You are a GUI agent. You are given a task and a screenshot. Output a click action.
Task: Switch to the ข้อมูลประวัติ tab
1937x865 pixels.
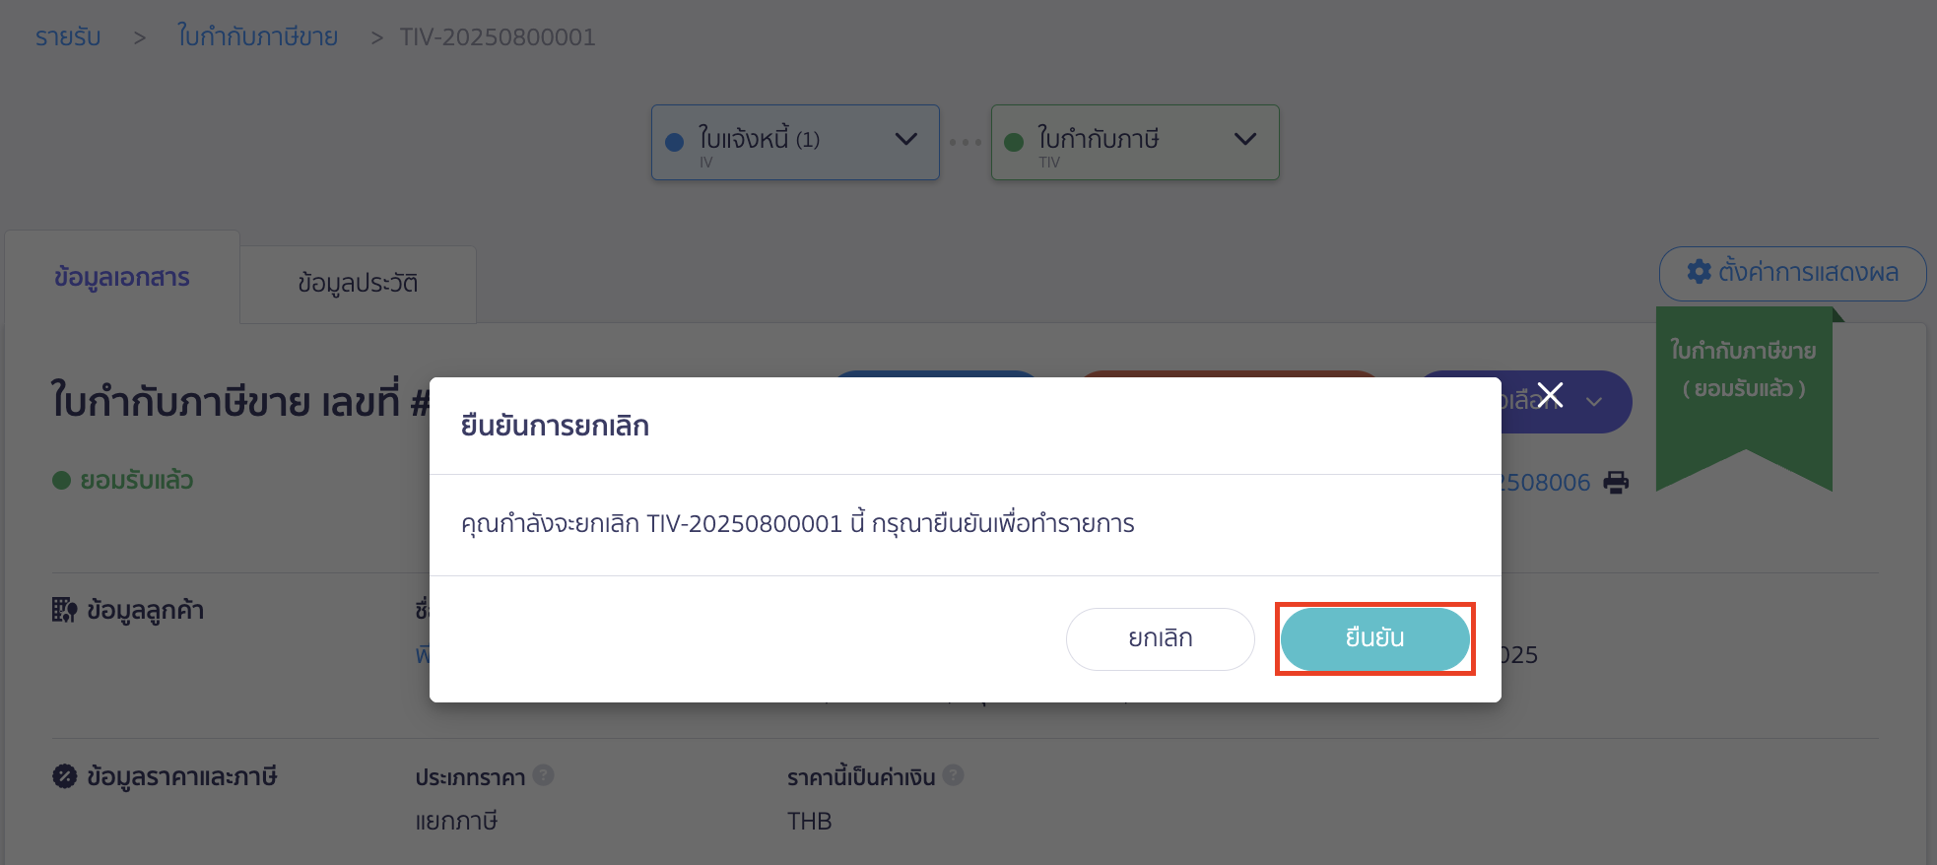(357, 284)
